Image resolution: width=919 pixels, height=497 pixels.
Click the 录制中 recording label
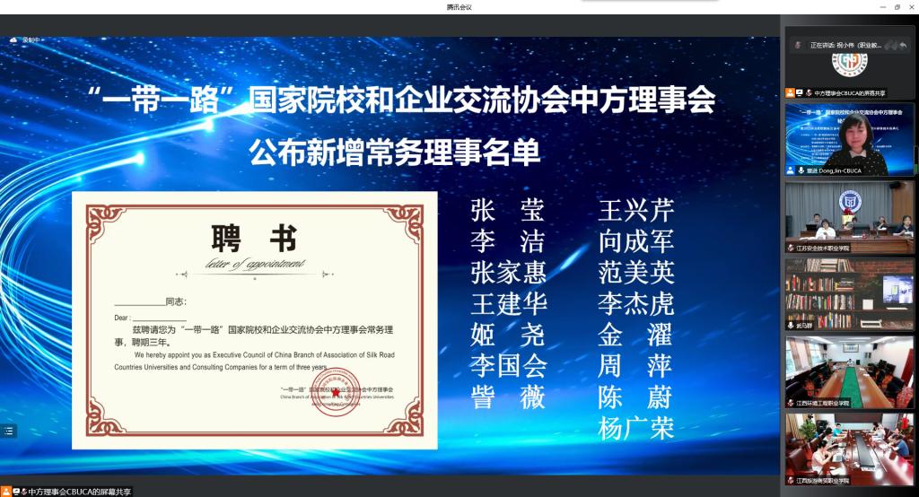click(31, 39)
